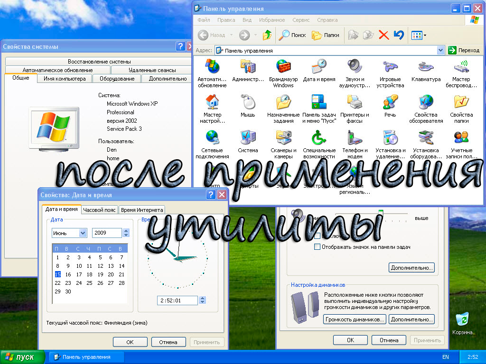This screenshot has height=364, width=486.
Task: Click the Поиск toolbar button
Action: tap(292, 35)
